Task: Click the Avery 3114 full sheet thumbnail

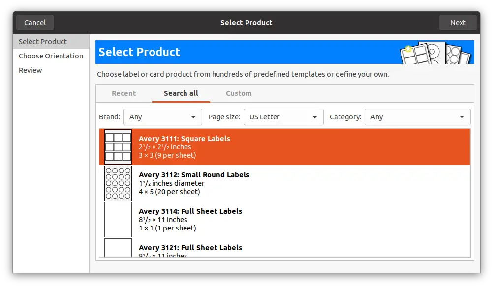Action: coord(118,220)
